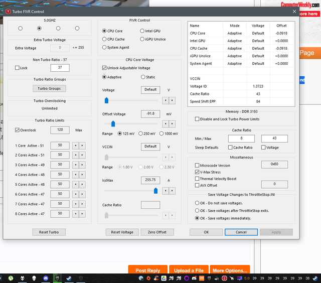The image size is (321, 283).
Task: Toggle the Overclock checkbox
Action: click(18, 130)
